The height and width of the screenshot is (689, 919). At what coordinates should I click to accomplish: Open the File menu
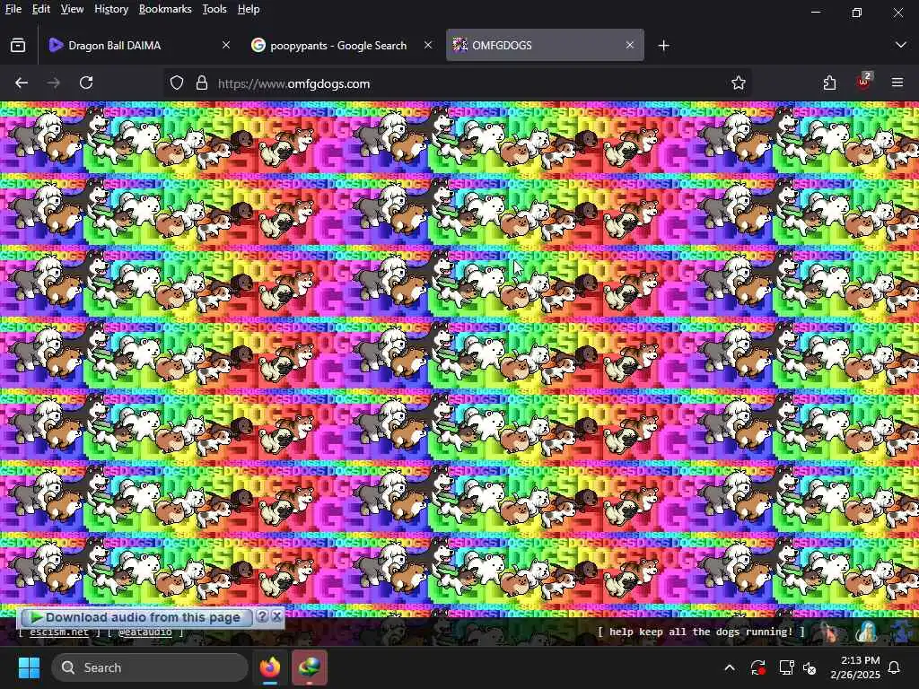click(13, 9)
